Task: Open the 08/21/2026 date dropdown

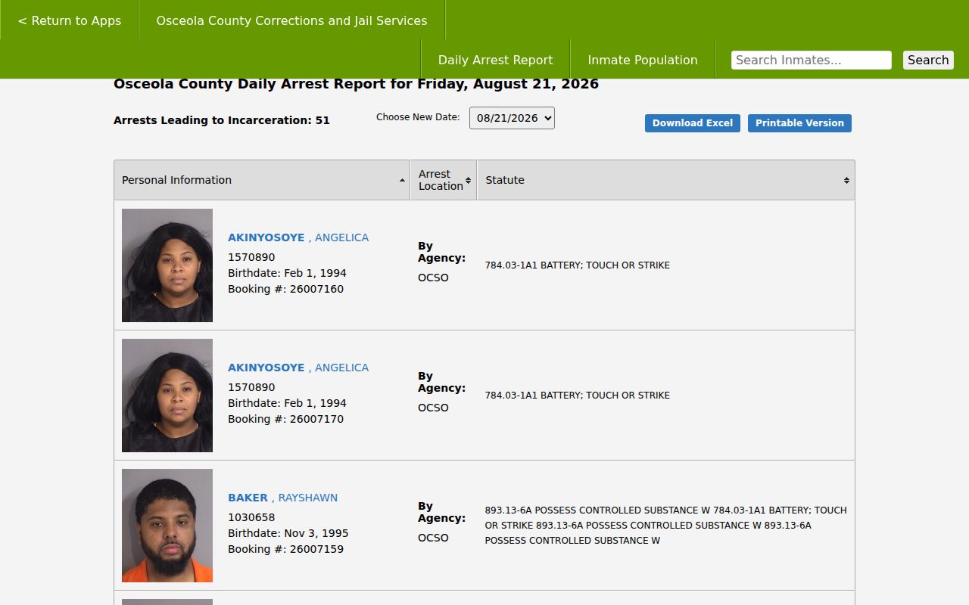Action: click(512, 118)
